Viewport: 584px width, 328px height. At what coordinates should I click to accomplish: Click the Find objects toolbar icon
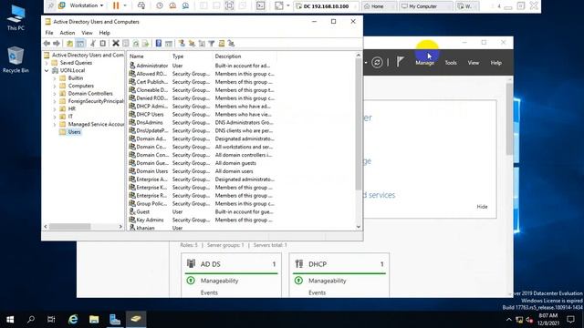pos(222,44)
